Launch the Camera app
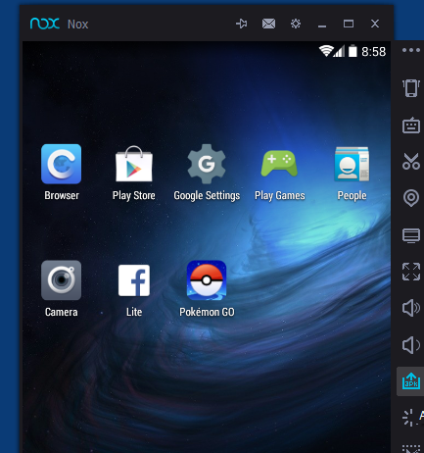 [x=62, y=280]
